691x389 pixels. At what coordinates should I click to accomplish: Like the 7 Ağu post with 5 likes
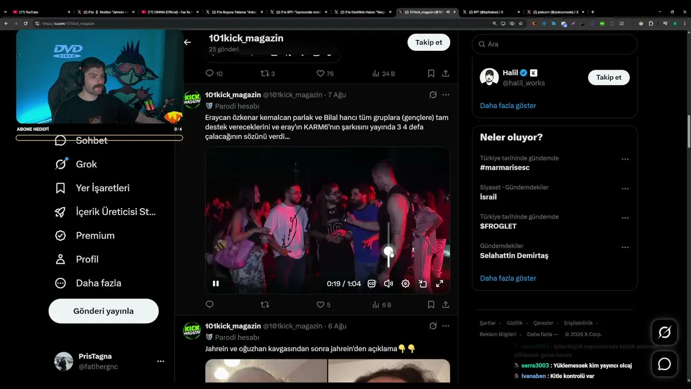point(323,305)
